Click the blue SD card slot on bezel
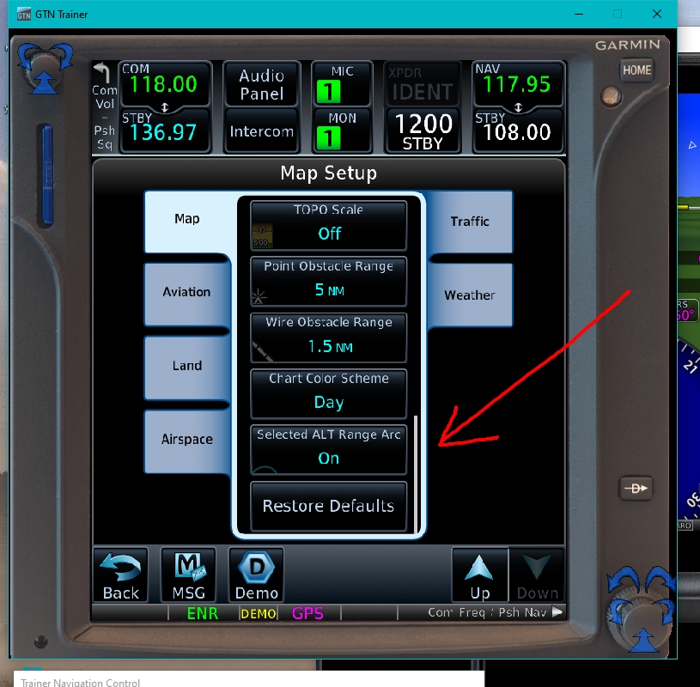700x687 pixels. [x=47, y=174]
